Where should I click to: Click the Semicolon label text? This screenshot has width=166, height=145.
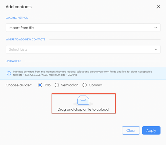coord(70,85)
